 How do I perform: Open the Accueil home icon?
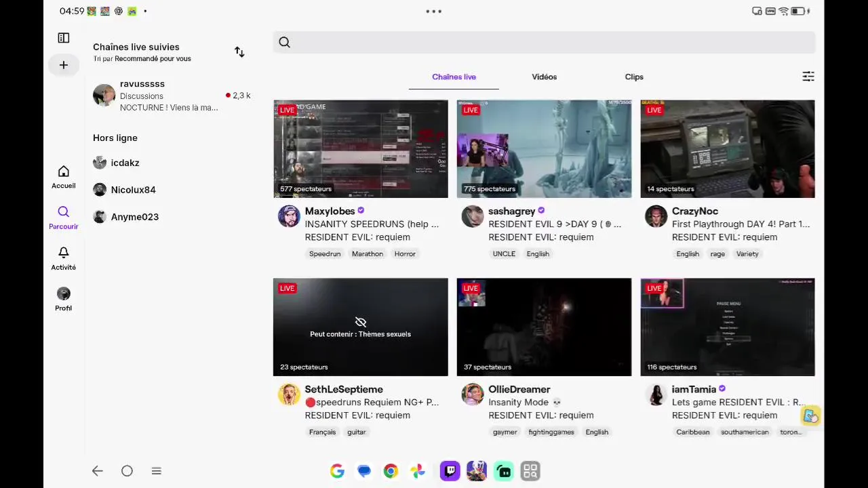coord(64,171)
